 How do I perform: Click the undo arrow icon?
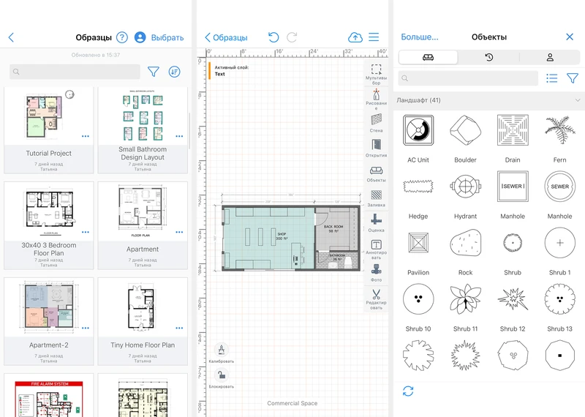point(273,37)
